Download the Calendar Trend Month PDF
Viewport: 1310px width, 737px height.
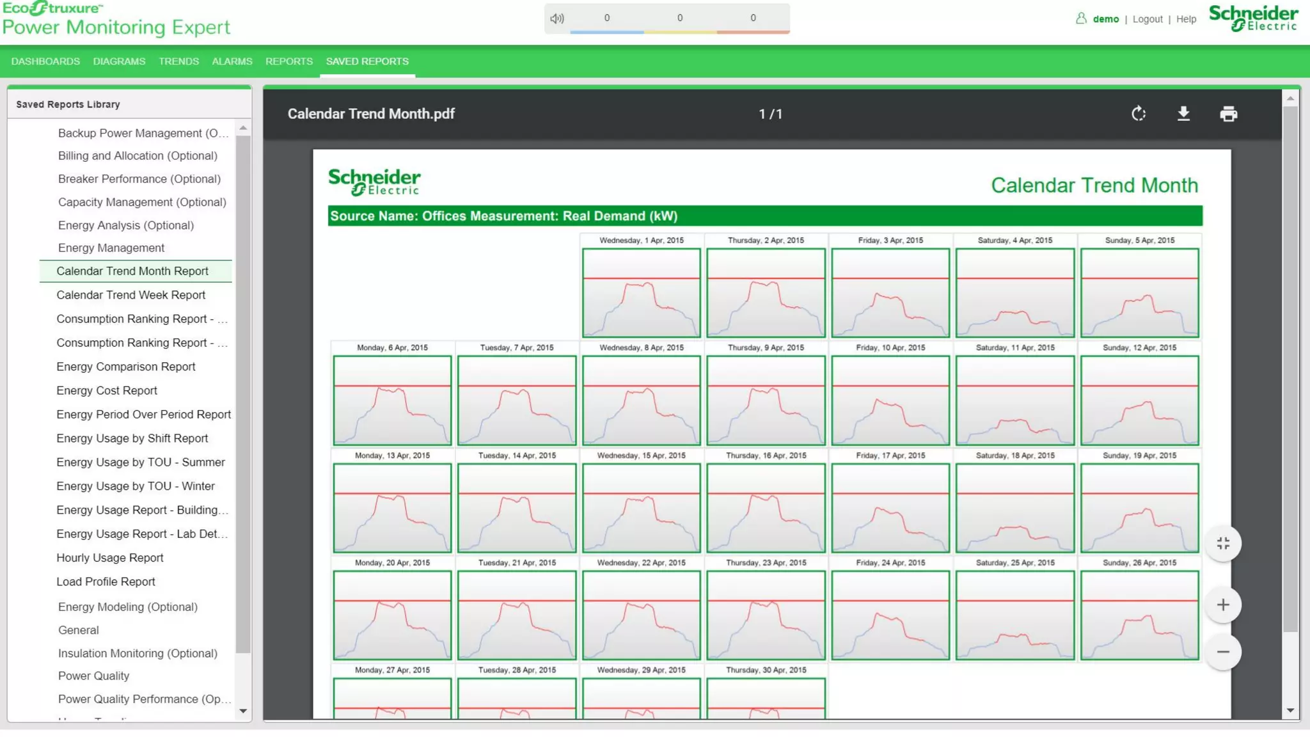[x=1183, y=114]
